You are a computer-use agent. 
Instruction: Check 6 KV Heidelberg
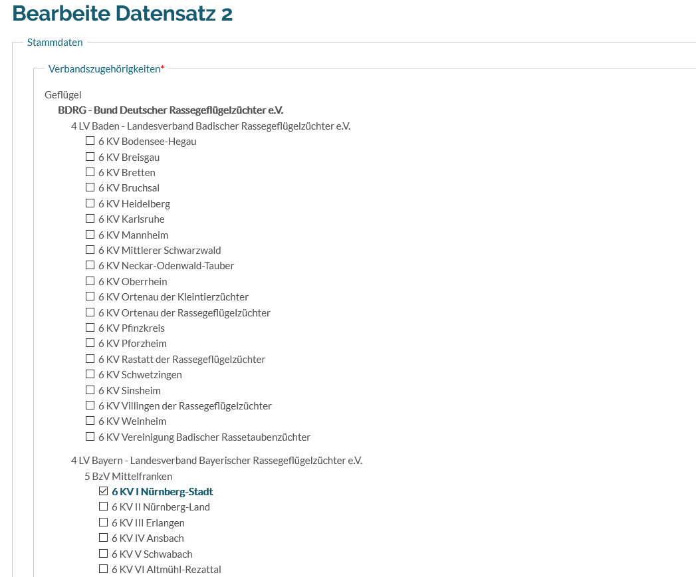tap(90, 203)
